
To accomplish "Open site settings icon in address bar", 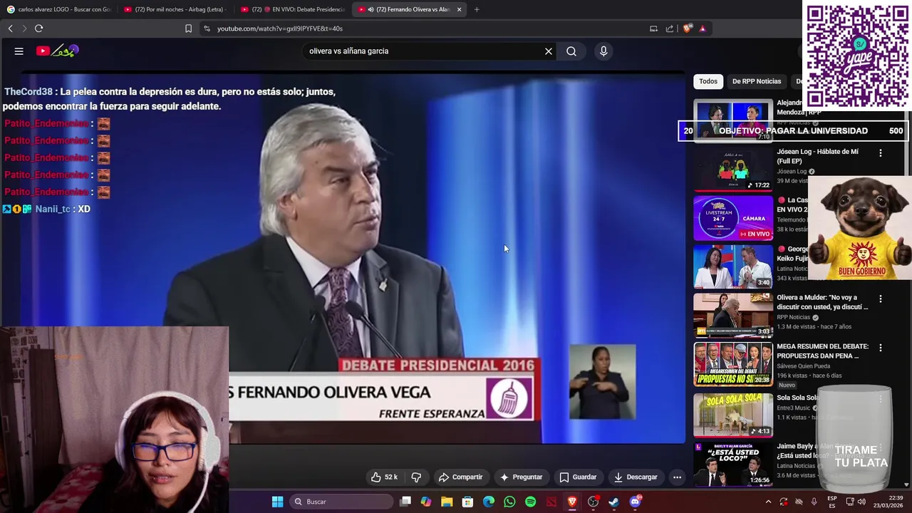I will pos(207,28).
